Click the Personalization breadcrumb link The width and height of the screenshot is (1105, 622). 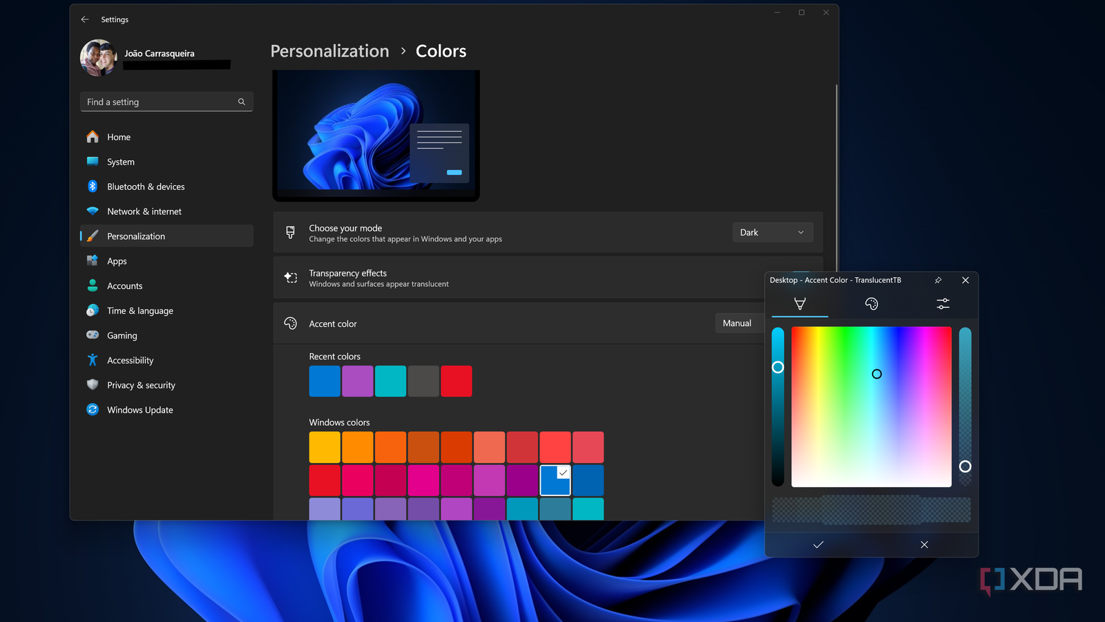(329, 51)
